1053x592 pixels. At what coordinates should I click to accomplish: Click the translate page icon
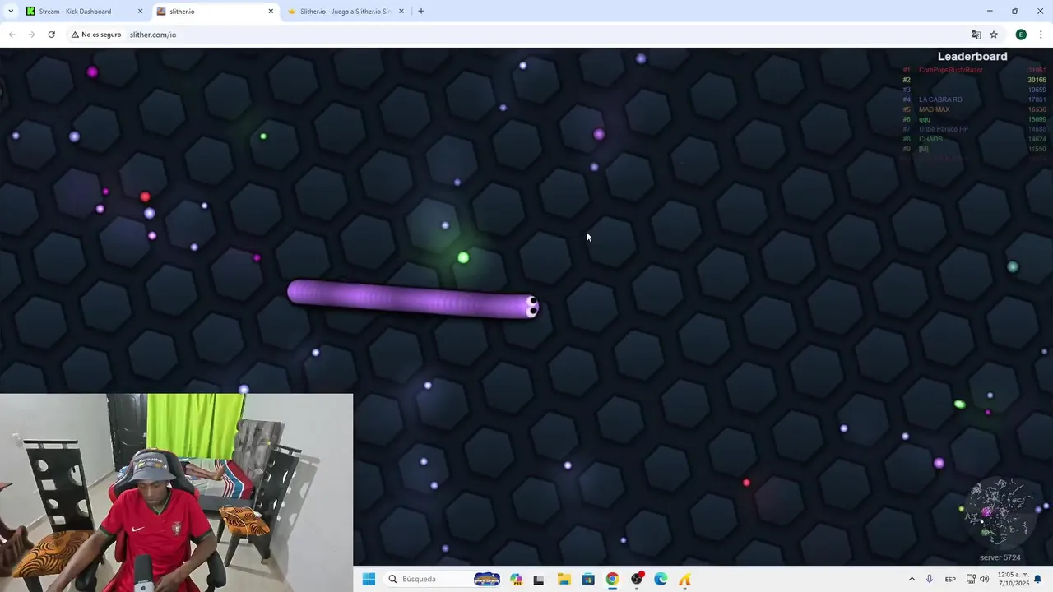(x=976, y=35)
